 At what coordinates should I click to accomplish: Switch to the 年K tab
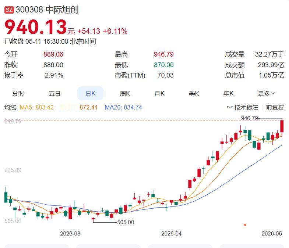pos(228,93)
